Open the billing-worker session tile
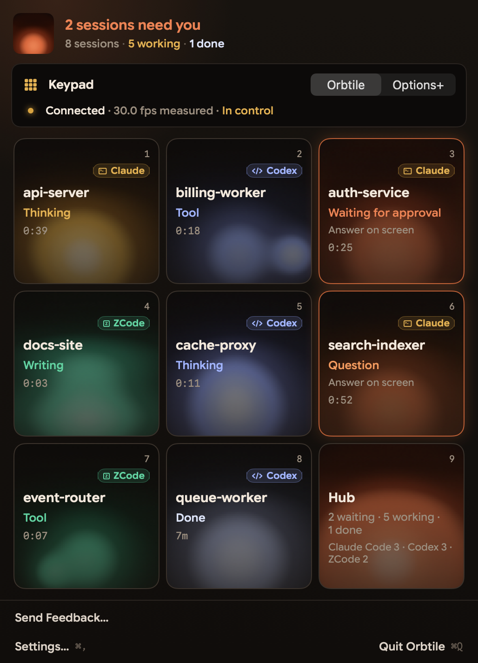 tap(239, 211)
